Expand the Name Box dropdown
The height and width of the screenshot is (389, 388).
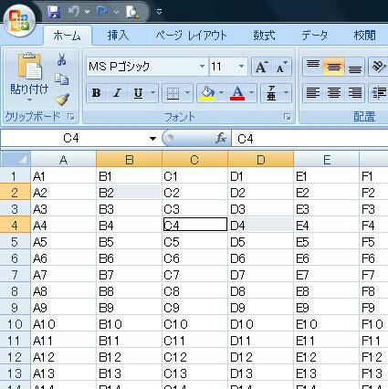152,139
